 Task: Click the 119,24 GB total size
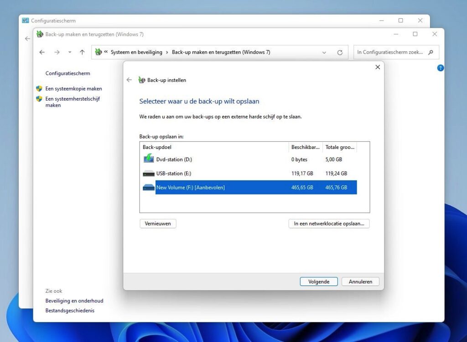pyautogui.click(x=336, y=174)
